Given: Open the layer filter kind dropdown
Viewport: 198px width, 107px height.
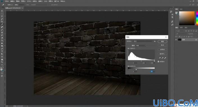Looking at the screenshot, I should [180, 31].
